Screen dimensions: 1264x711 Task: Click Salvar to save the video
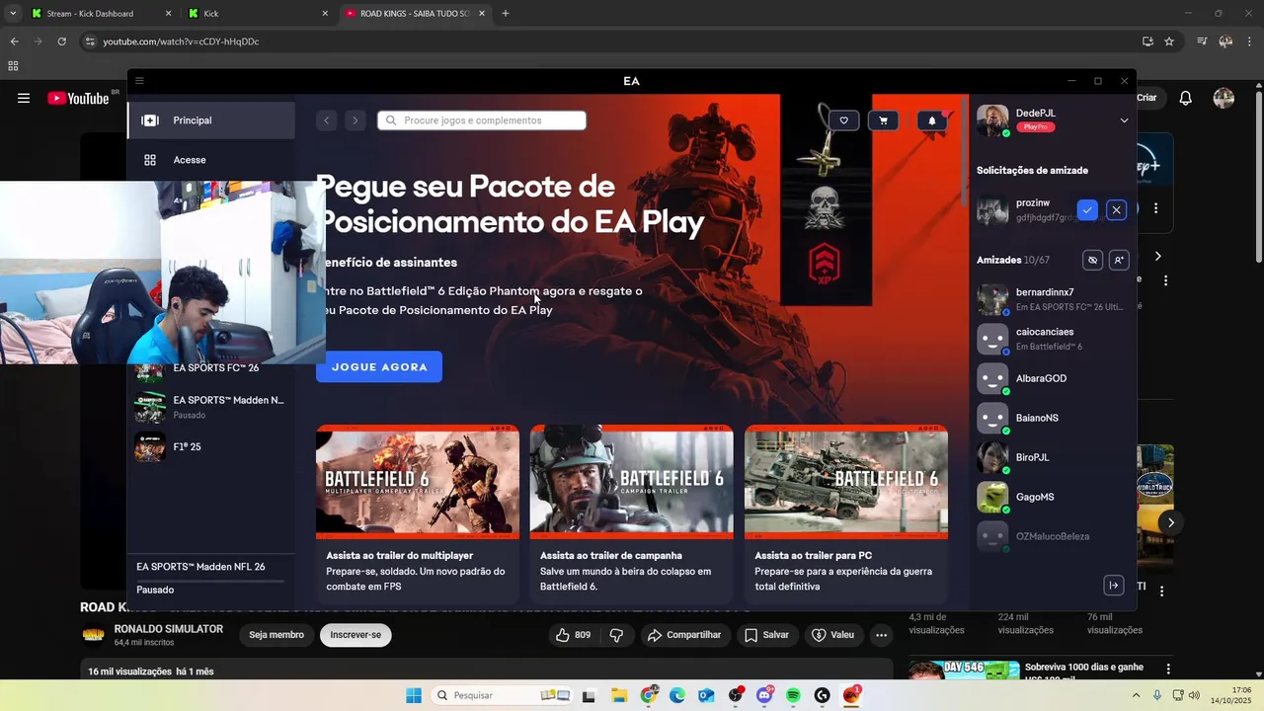[x=766, y=635]
